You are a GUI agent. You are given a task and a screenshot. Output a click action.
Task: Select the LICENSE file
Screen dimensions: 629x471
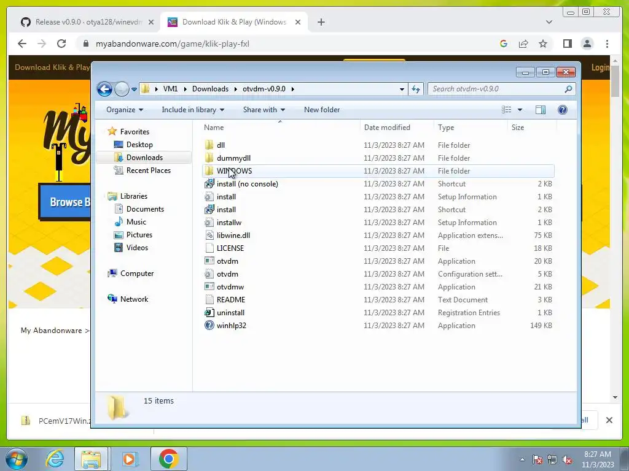[230, 248]
